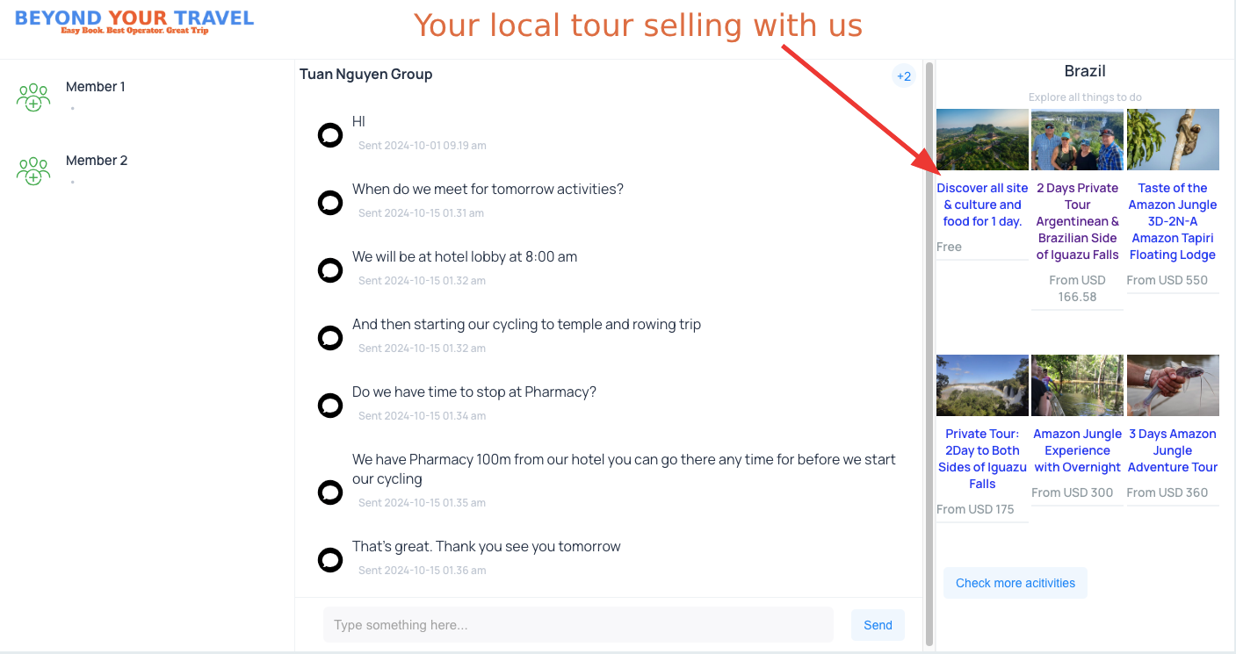Click the fish-in-hand tour thumbnail
1236x654 pixels.
coord(1173,385)
